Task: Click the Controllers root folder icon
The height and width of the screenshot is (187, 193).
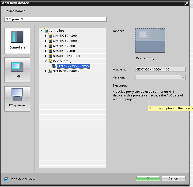Action: tap(46, 31)
